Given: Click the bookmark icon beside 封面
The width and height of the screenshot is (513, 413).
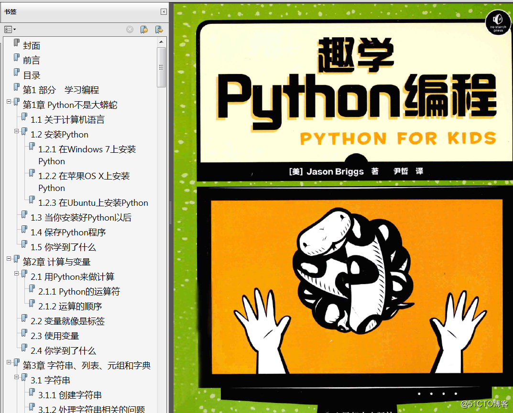Looking at the screenshot, I should pos(17,43).
